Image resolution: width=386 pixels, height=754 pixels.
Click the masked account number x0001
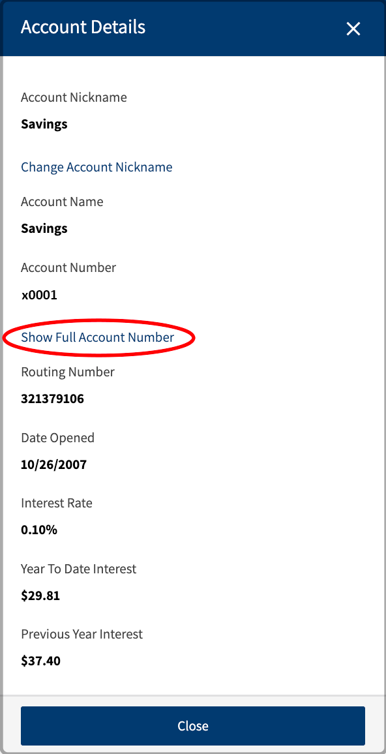pos(40,295)
